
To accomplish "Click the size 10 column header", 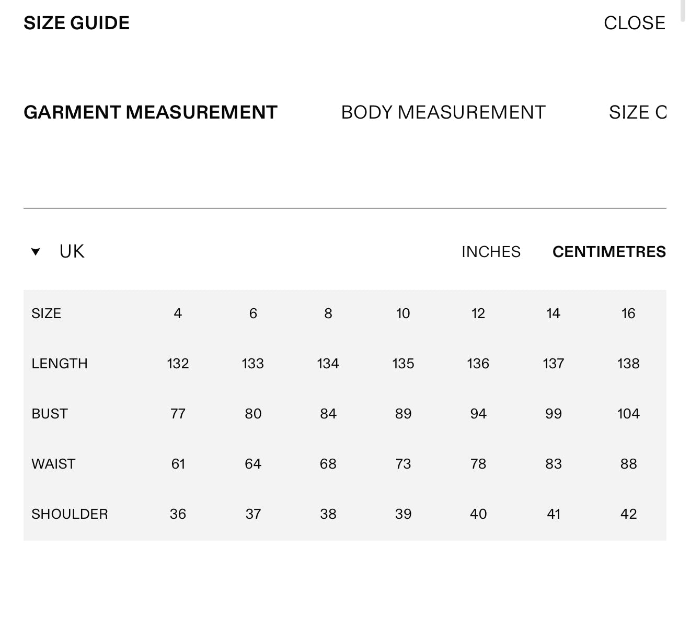I will tap(403, 313).
